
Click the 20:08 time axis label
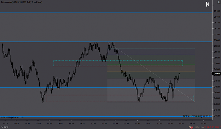coord(93,123)
